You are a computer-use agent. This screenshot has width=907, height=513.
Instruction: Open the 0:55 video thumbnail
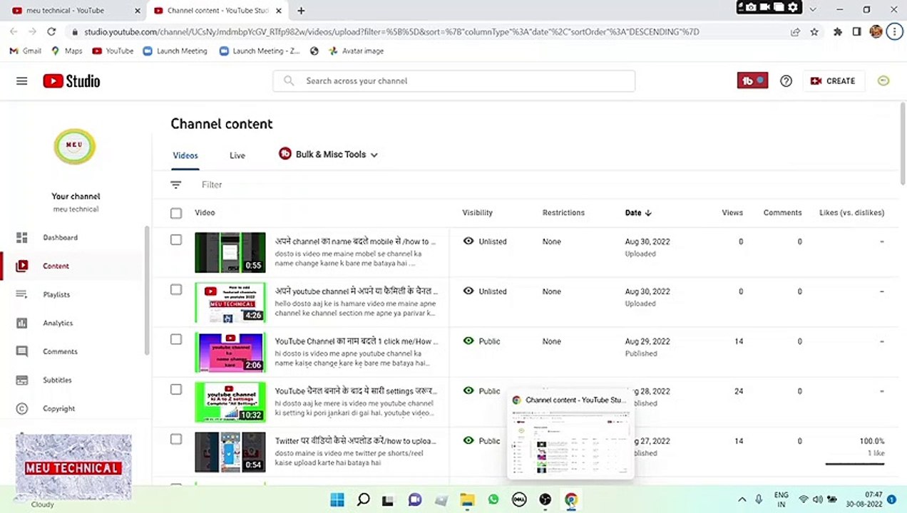pyautogui.click(x=230, y=252)
